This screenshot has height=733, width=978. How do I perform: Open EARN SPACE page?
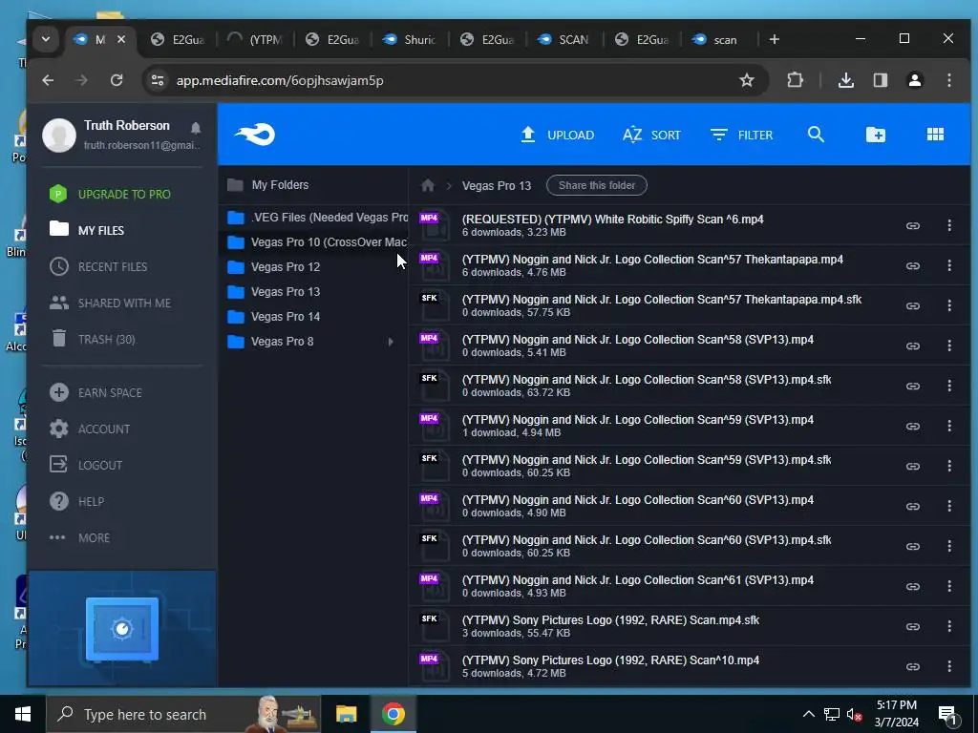[96, 392]
